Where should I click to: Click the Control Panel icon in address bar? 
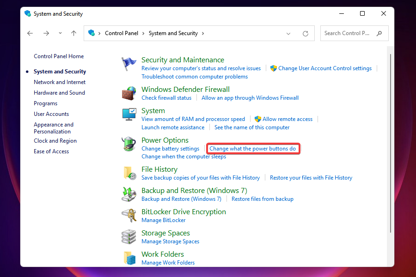click(x=92, y=33)
